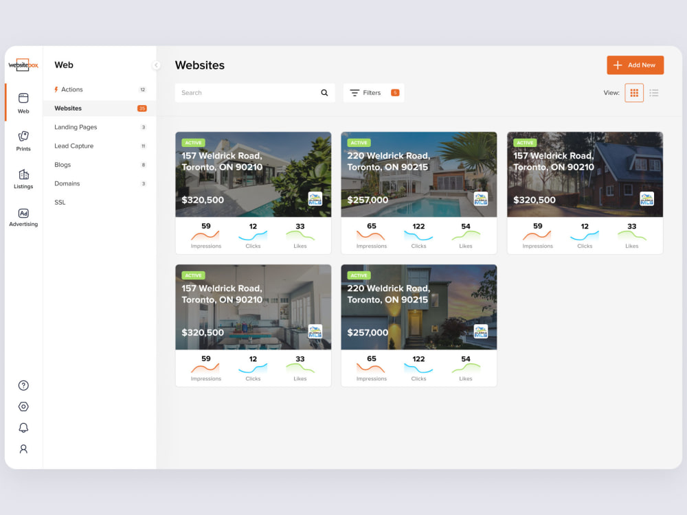Screen dimensions: 687x515
Task: Click 12 Clicks on first pool house card
Action: [253, 236]
